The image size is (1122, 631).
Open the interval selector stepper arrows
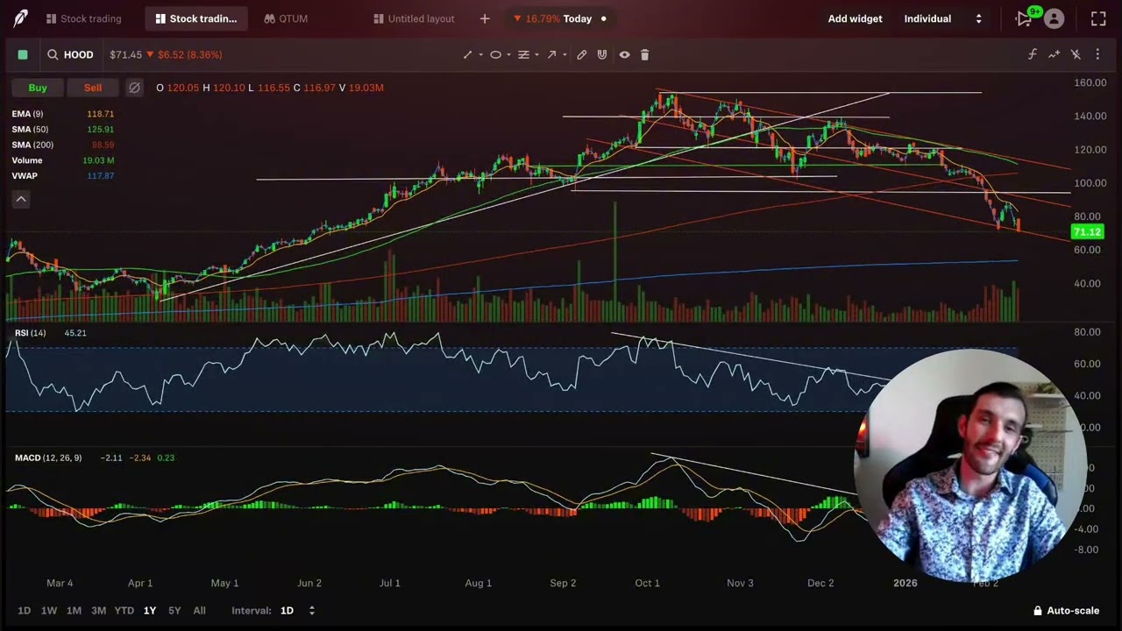311,610
